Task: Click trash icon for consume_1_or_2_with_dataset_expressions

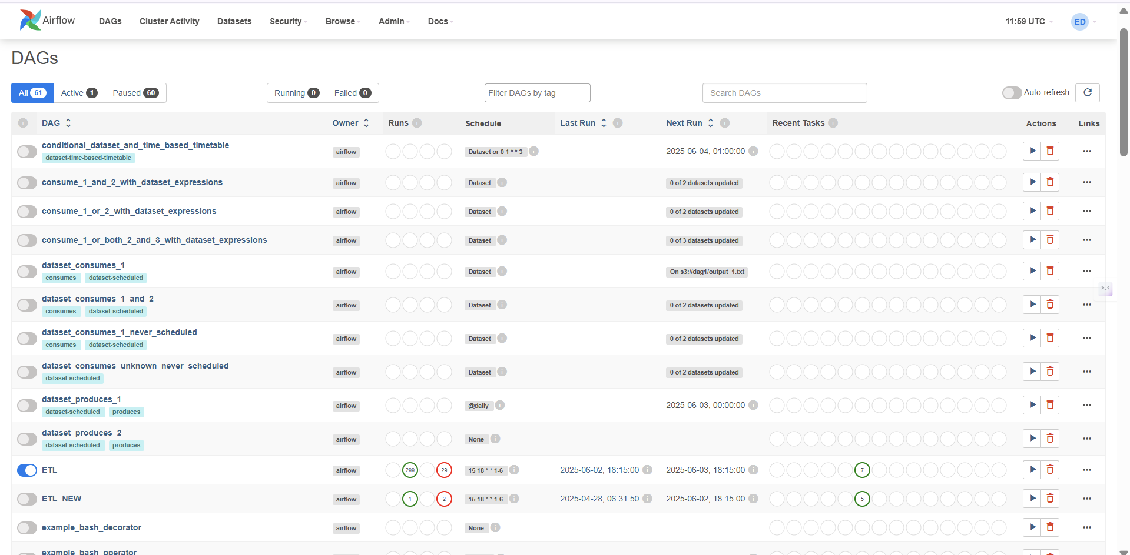Action: (x=1050, y=211)
